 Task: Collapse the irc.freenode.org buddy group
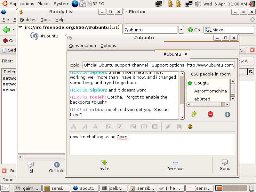click(x=20, y=27)
